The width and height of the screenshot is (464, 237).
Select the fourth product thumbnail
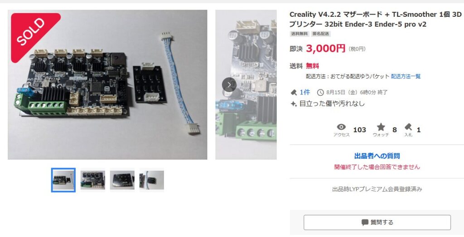(151, 180)
